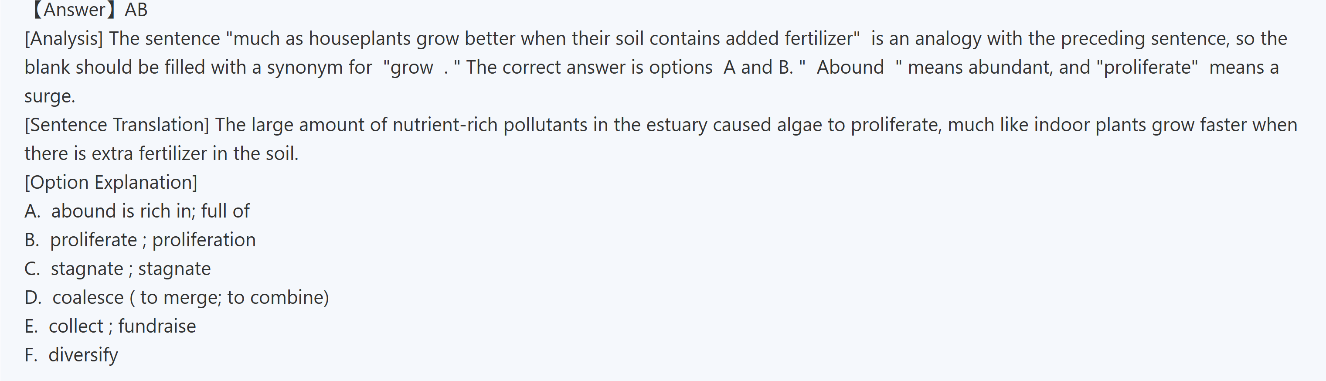Select option B proliferate line
The height and width of the screenshot is (381, 1326).
pos(140,240)
